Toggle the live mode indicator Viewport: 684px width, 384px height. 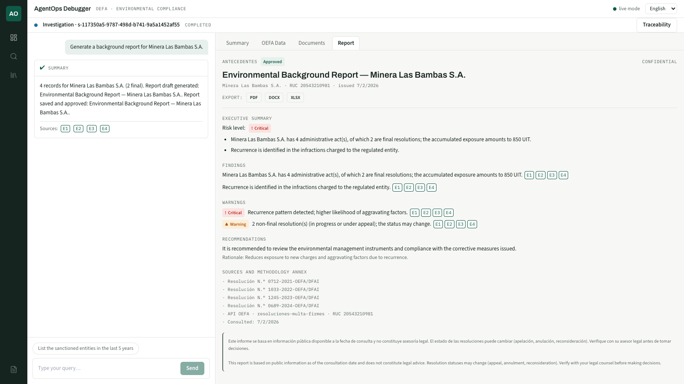[626, 9]
